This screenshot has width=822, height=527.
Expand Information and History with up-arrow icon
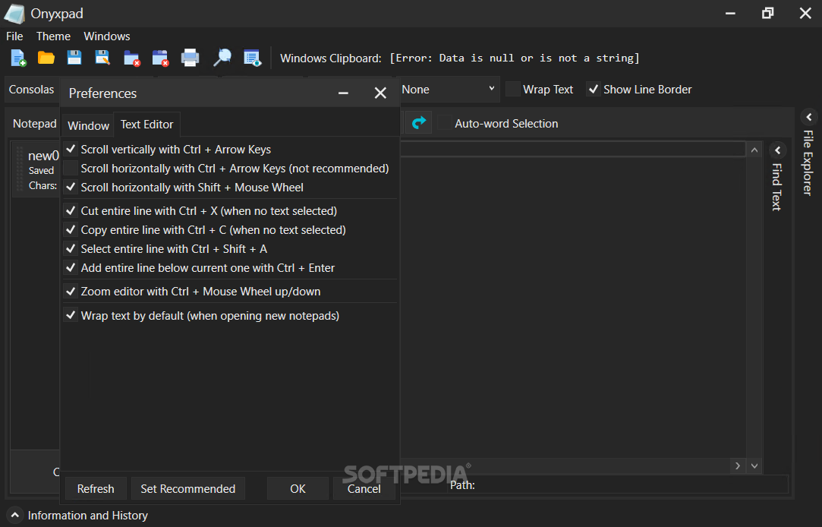pos(15,516)
